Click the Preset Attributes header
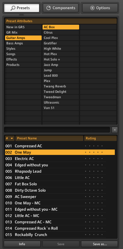The height and width of the screenshot is (249, 123). click(x=61, y=21)
